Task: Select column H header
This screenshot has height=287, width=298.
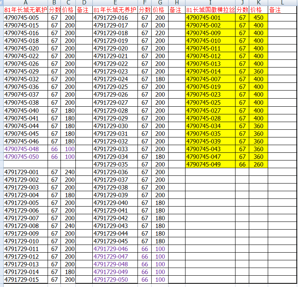Action: coord(177,2)
